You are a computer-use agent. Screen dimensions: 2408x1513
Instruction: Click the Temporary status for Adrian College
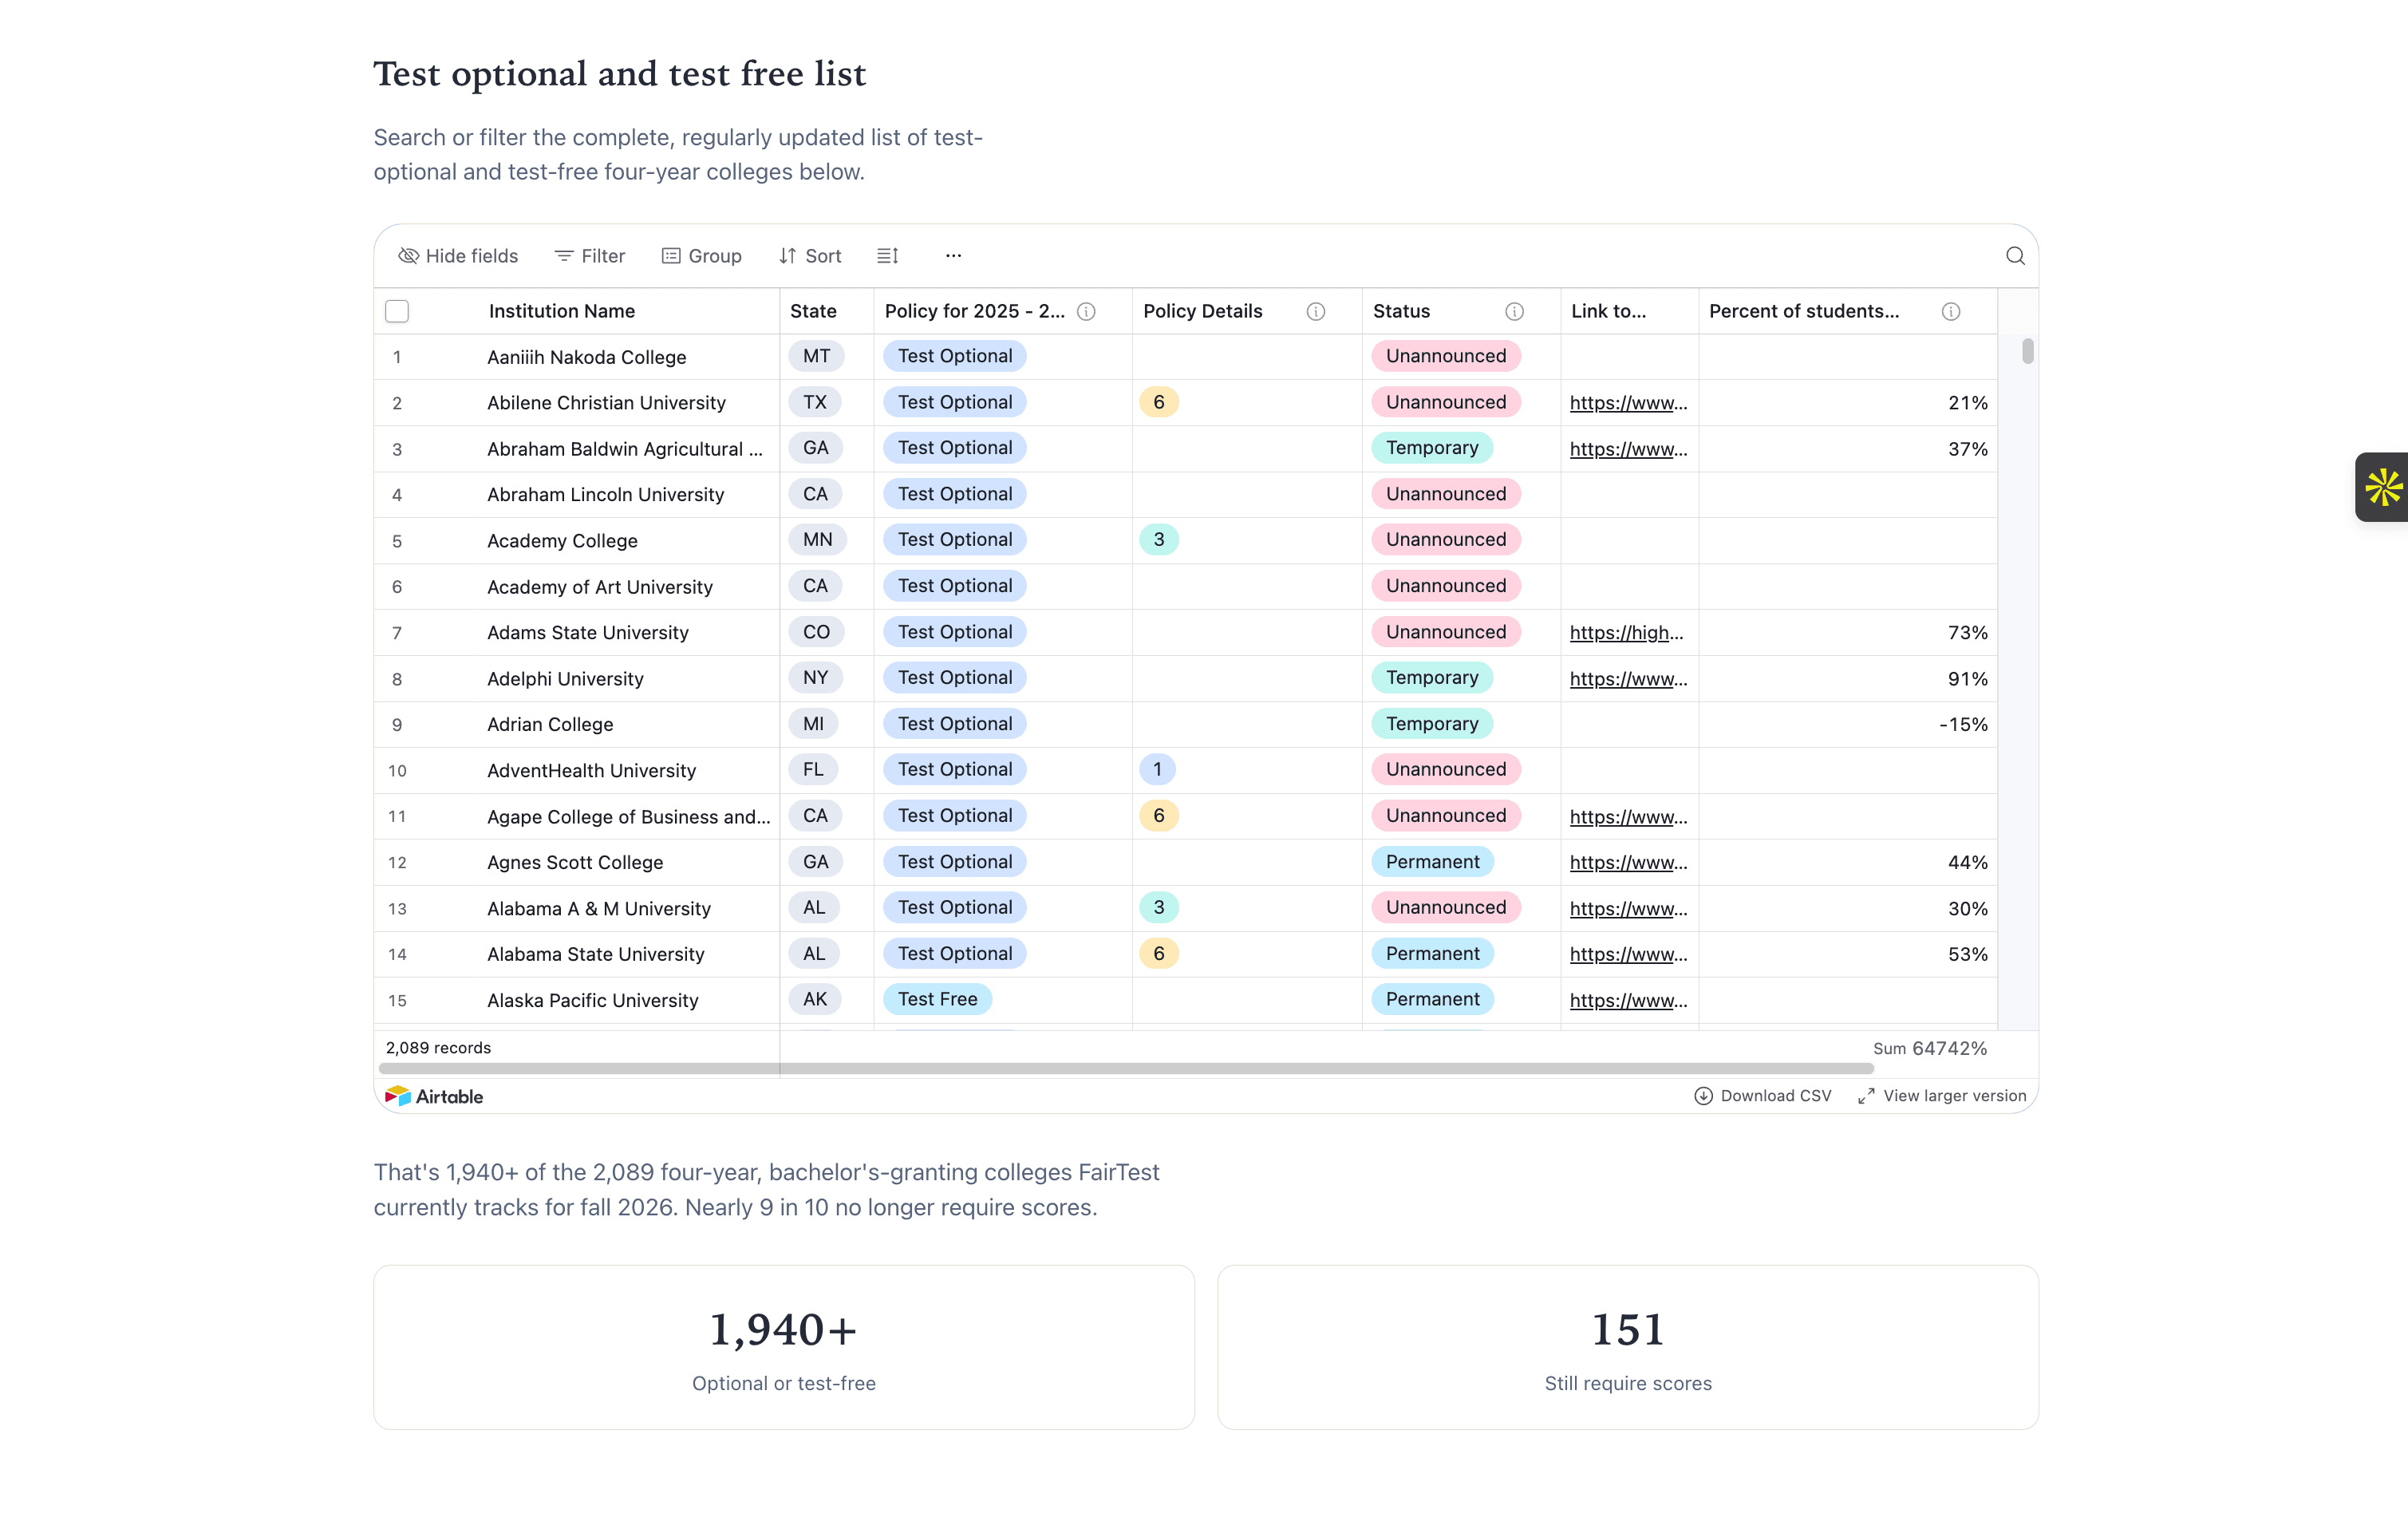point(1432,724)
